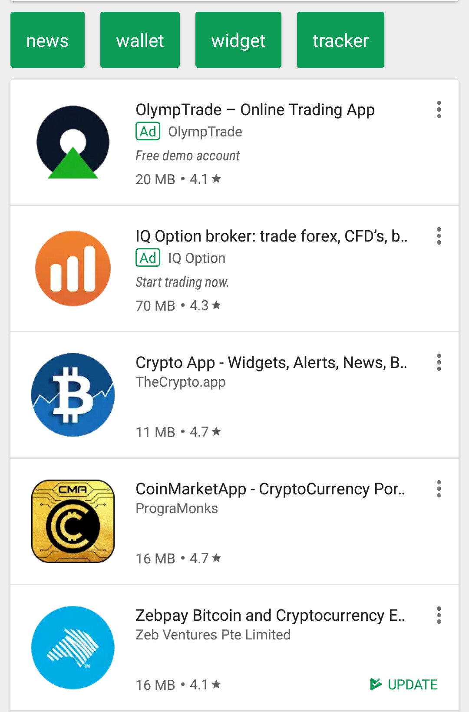Open OlympTrade – Online Trading App title
Image resolution: width=469 pixels, height=712 pixels.
[255, 110]
